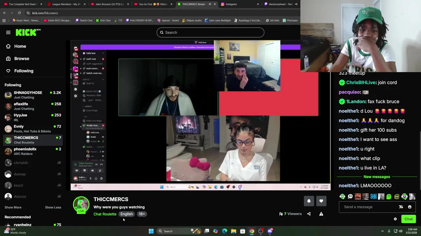Click the Kick logo
Image resolution: width=421 pixels, height=236 pixels.
[28, 32]
